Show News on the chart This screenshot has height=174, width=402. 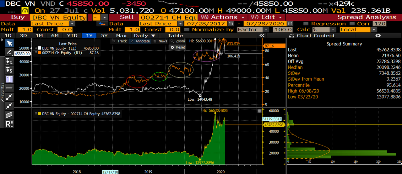point(160,41)
